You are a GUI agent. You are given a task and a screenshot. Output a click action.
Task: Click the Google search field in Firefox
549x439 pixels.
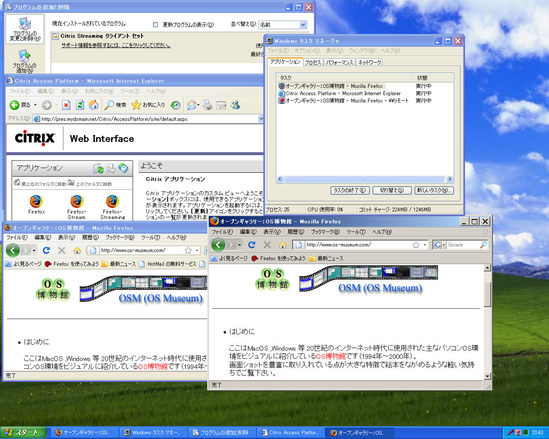(x=462, y=245)
